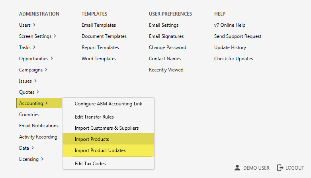Viewport: 311px width, 178px height.
Task: Click the Demo User person icon
Action: point(237,168)
